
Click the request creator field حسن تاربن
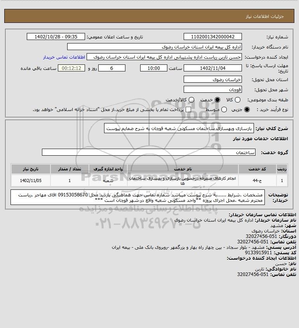point(164,57)
